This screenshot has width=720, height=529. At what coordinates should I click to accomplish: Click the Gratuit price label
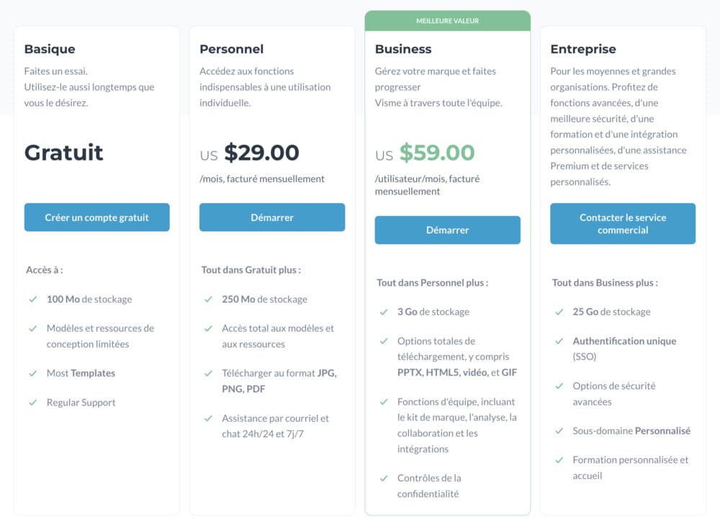[64, 152]
